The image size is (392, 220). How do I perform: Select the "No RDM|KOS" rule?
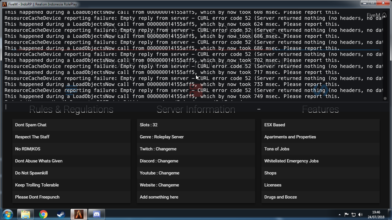click(71, 149)
